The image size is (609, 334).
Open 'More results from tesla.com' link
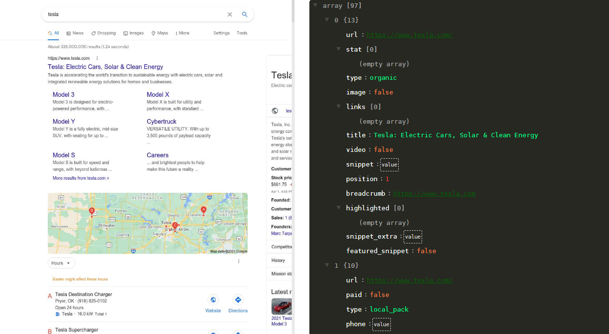81,178
